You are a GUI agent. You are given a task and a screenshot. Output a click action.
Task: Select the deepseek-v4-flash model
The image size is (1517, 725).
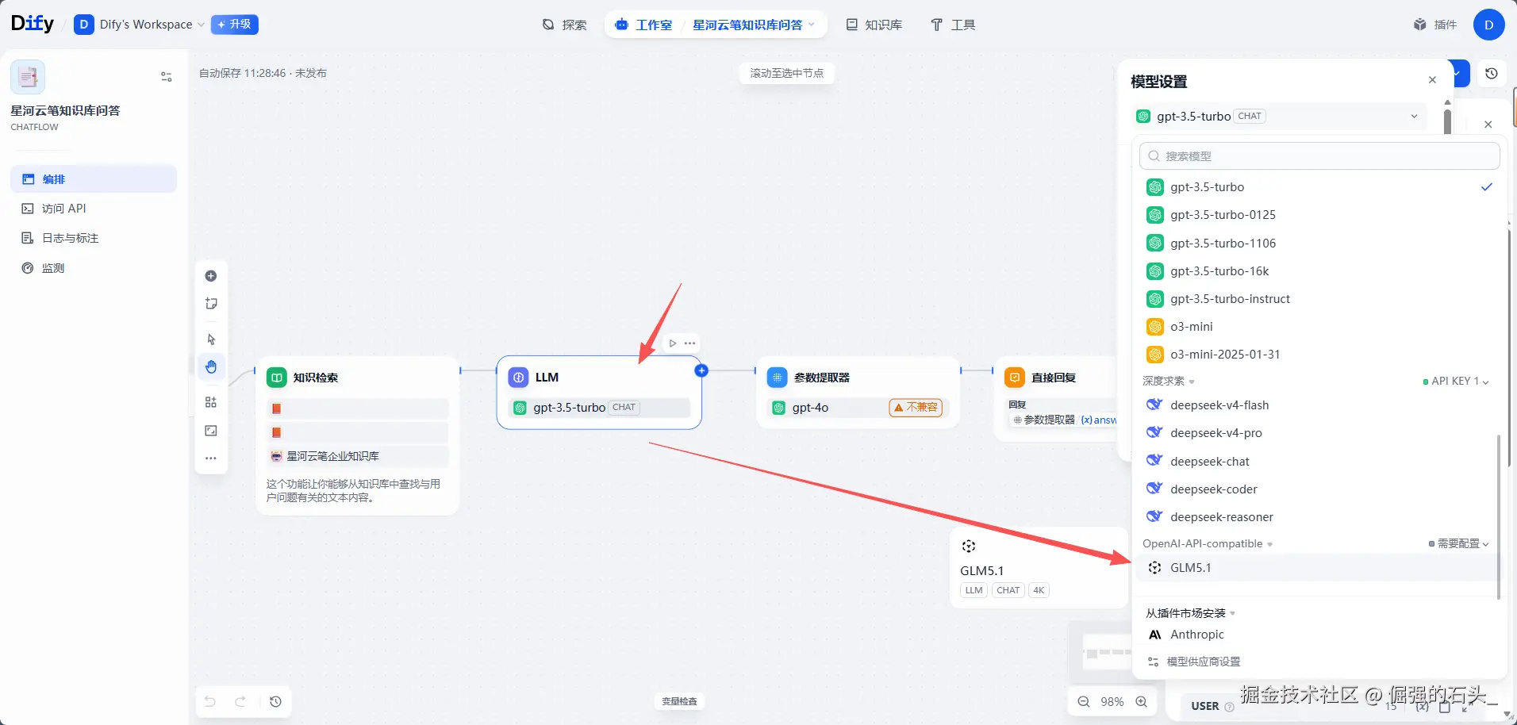click(1319, 405)
